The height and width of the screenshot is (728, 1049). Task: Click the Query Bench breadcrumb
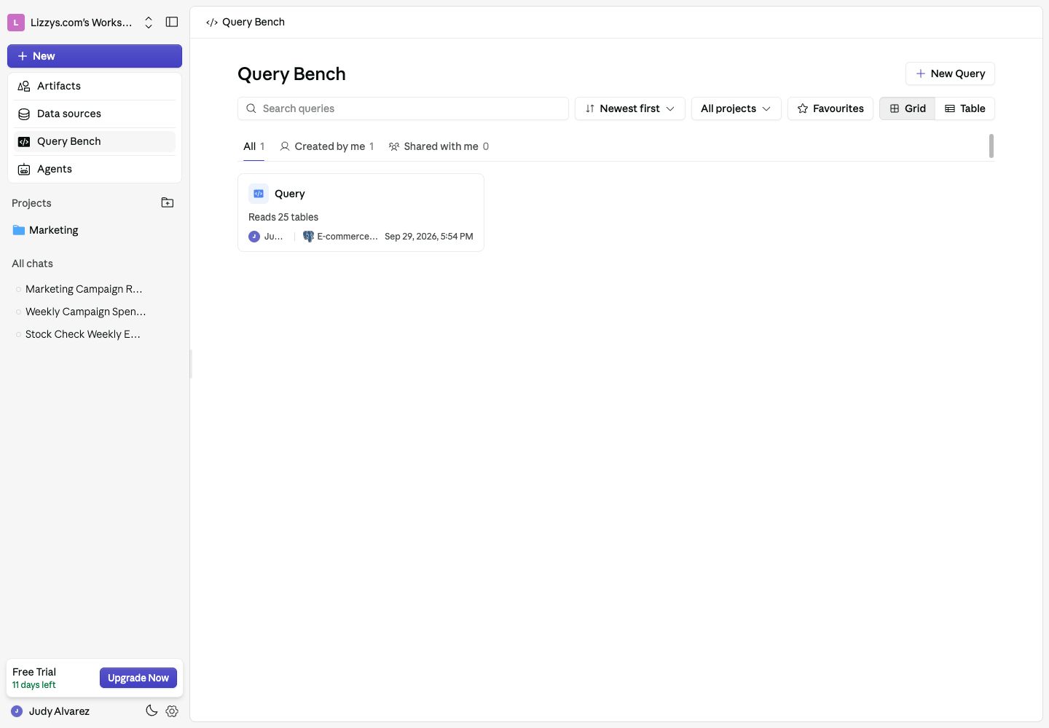pyautogui.click(x=245, y=22)
